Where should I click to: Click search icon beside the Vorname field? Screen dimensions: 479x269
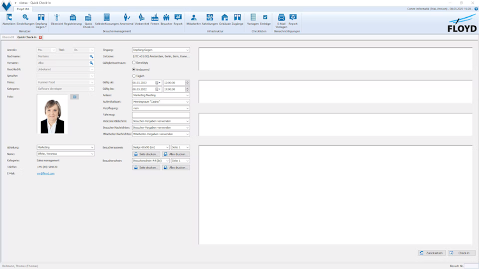point(91,63)
